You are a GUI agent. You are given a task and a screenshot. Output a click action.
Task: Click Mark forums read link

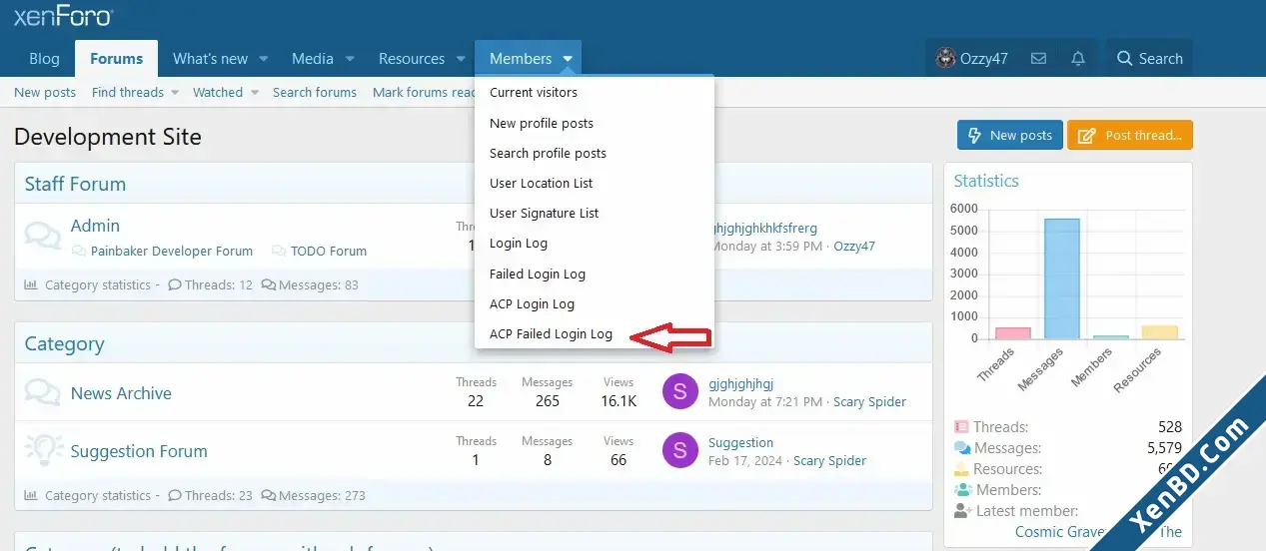pos(425,92)
